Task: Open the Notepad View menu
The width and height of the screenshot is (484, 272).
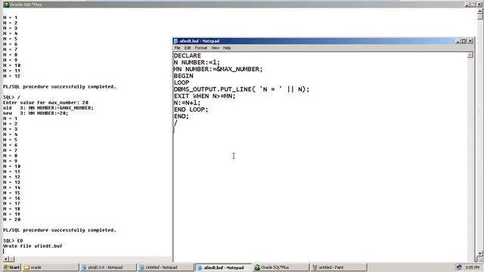Action: point(215,48)
